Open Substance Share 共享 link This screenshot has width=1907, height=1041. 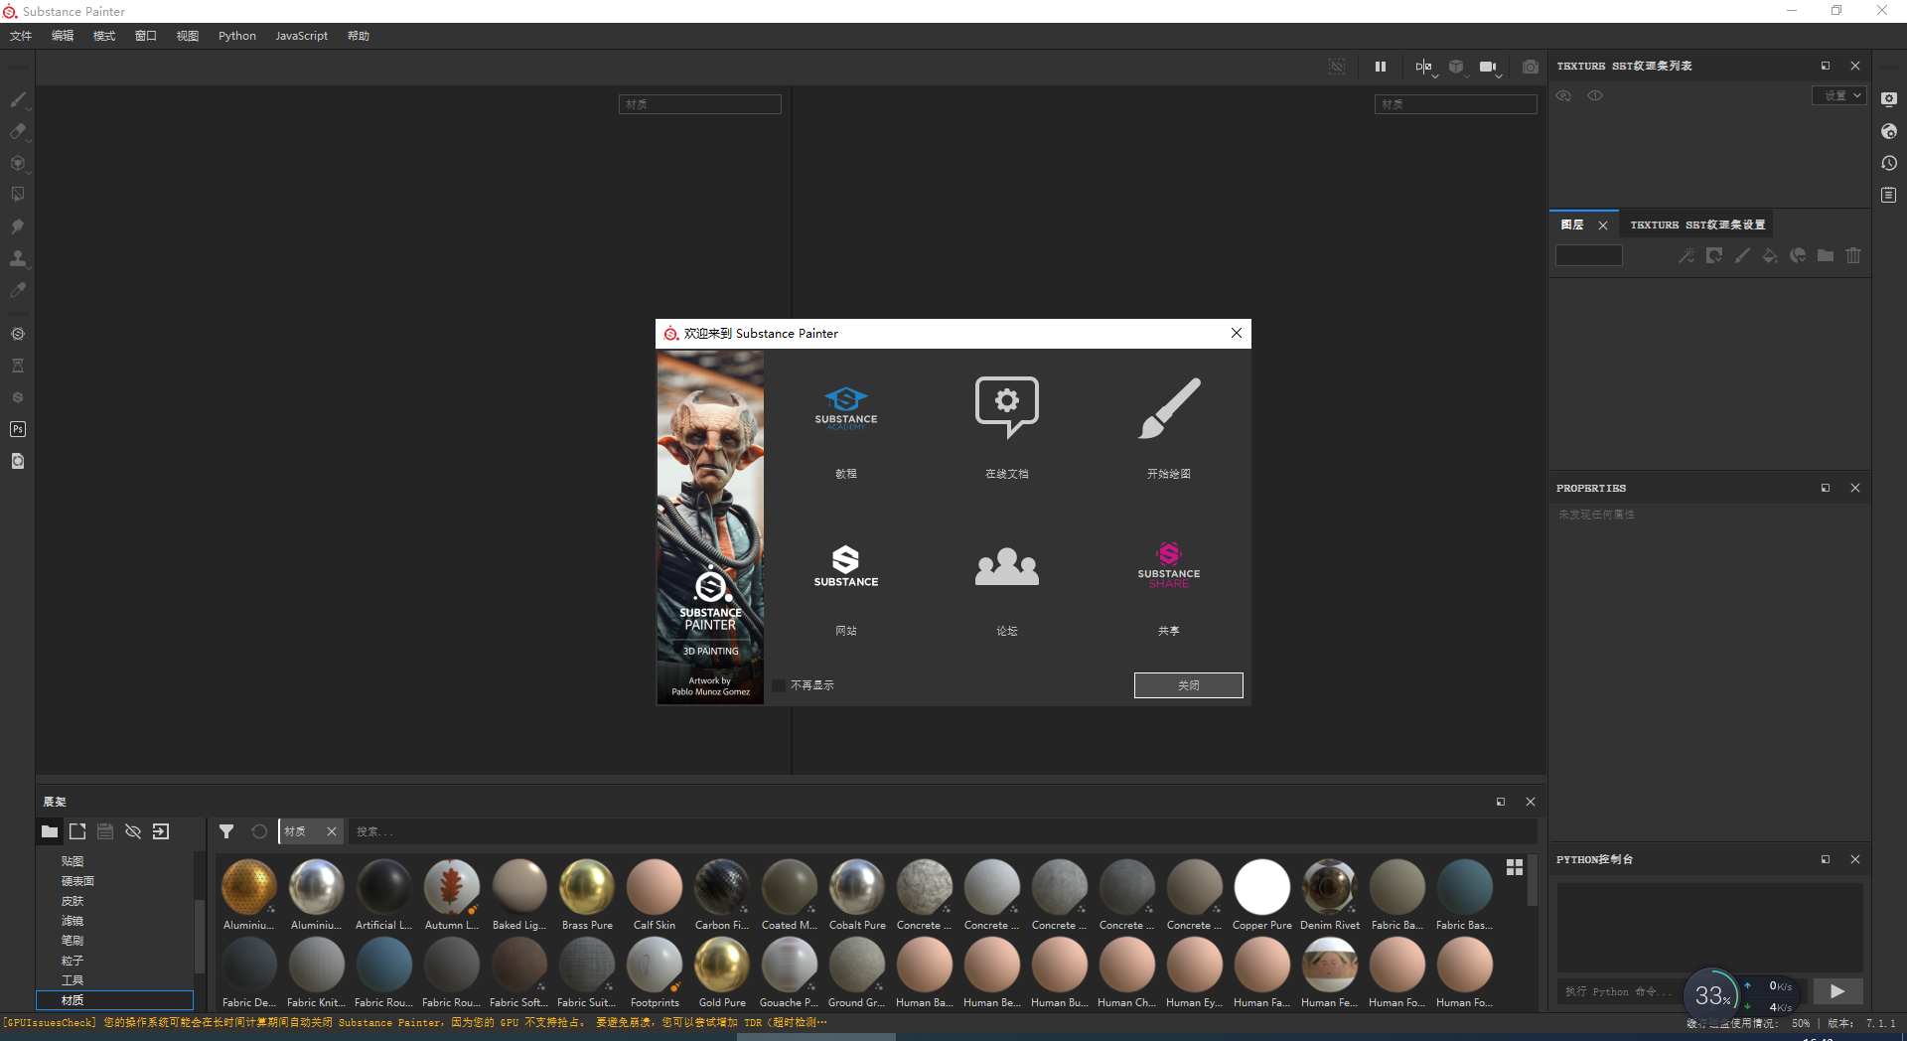coord(1169,588)
